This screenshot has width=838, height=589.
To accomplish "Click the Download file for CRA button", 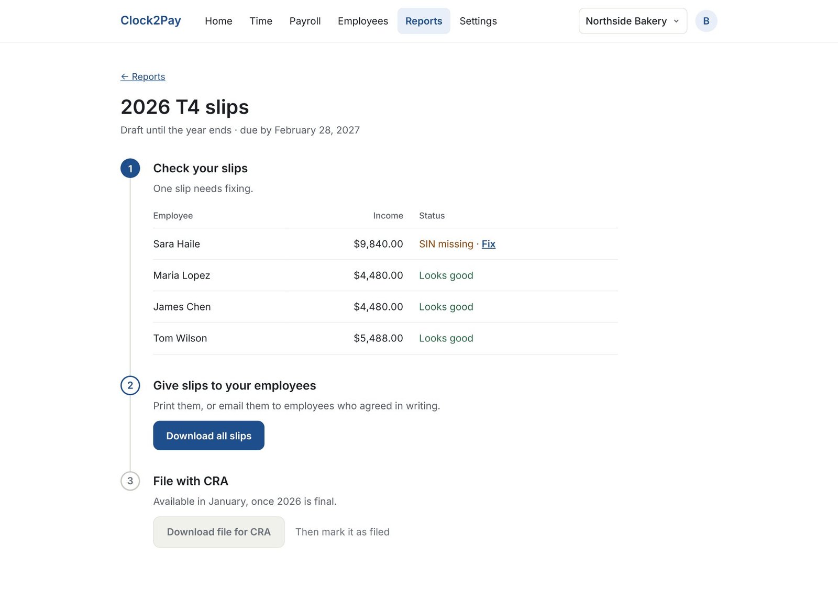I will pyautogui.click(x=219, y=532).
